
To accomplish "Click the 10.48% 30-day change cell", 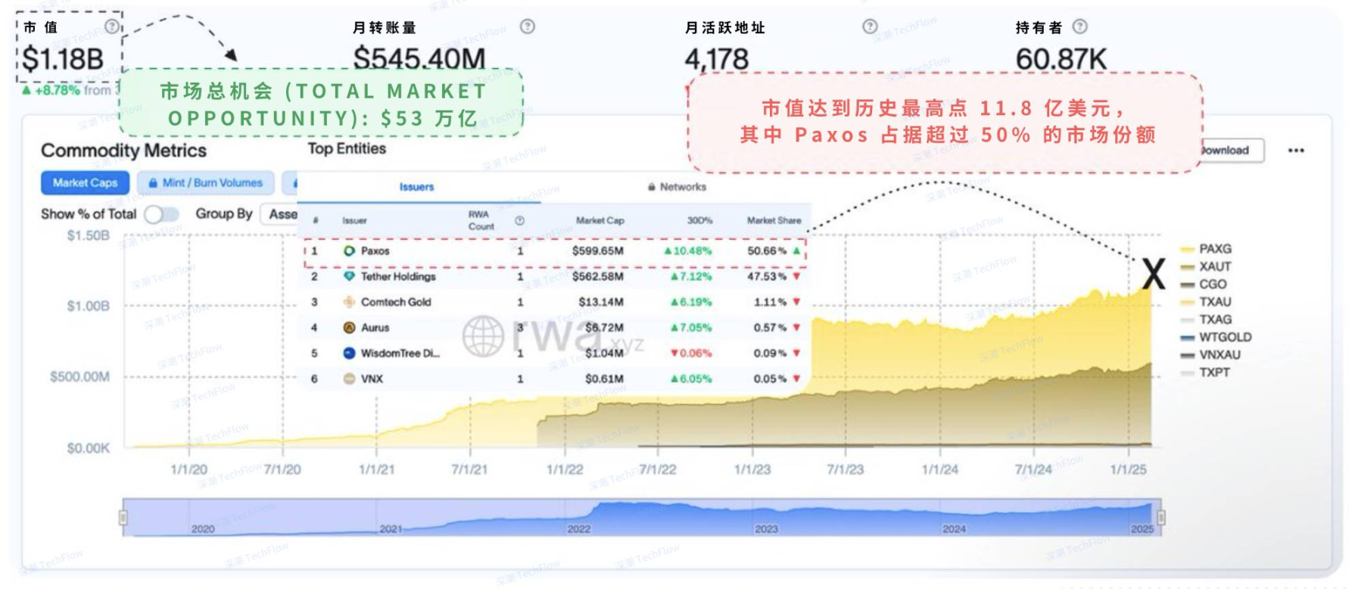I will [687, 251].
